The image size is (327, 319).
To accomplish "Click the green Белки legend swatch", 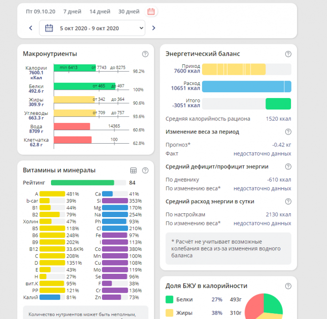I will click(169, 300).
